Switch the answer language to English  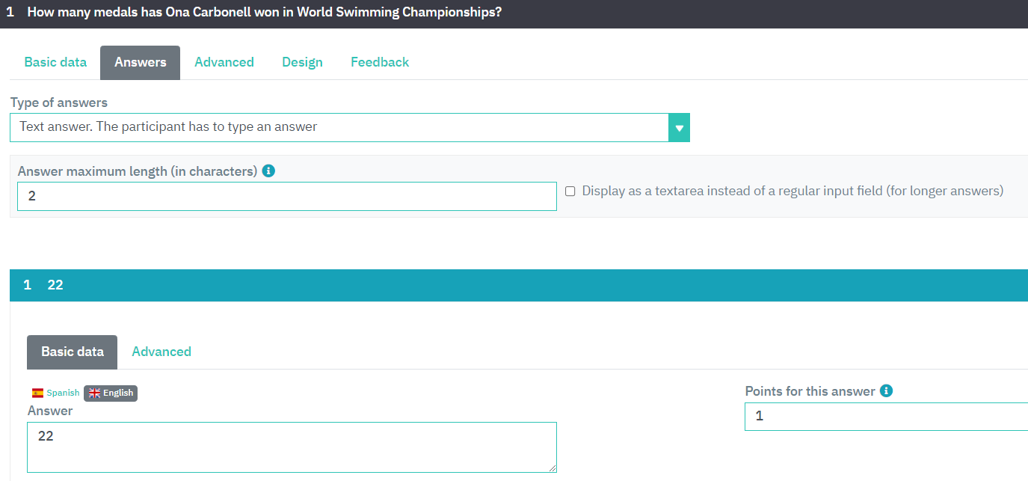point(111,393)
